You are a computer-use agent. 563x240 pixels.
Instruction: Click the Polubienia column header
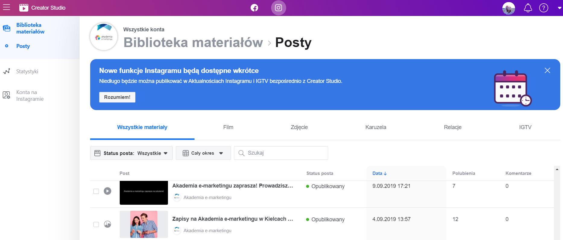click(x=463, y=173)
